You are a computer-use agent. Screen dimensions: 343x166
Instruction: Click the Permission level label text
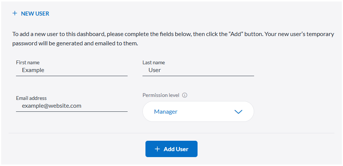pos(161,95)
